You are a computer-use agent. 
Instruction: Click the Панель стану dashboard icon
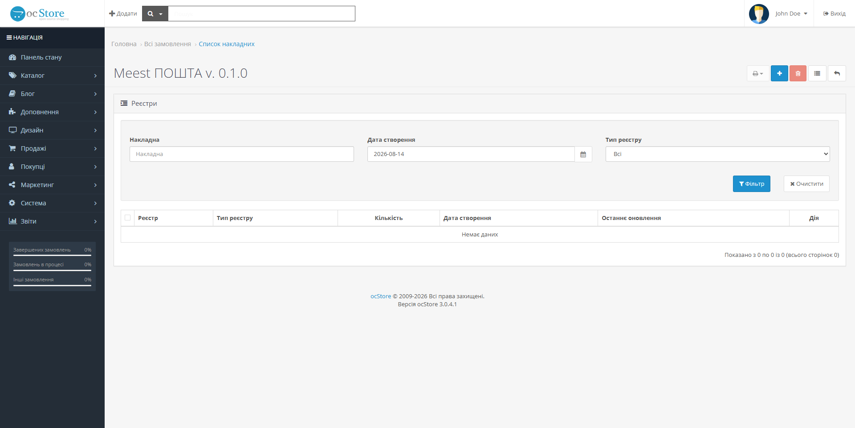[x=12, y=57]
